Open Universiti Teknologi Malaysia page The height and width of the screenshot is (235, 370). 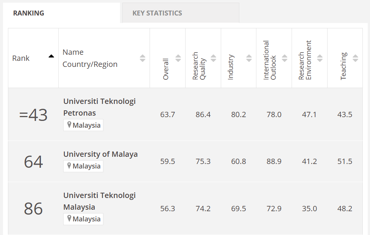click(99, 201)
